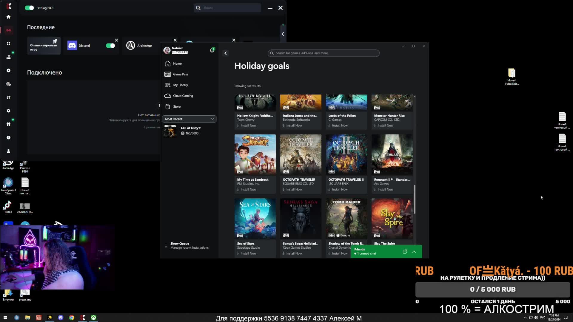The width and height of the screenshot is (573, 322).
Task: Open My Library in sidebar
Action: click(180, 85)
